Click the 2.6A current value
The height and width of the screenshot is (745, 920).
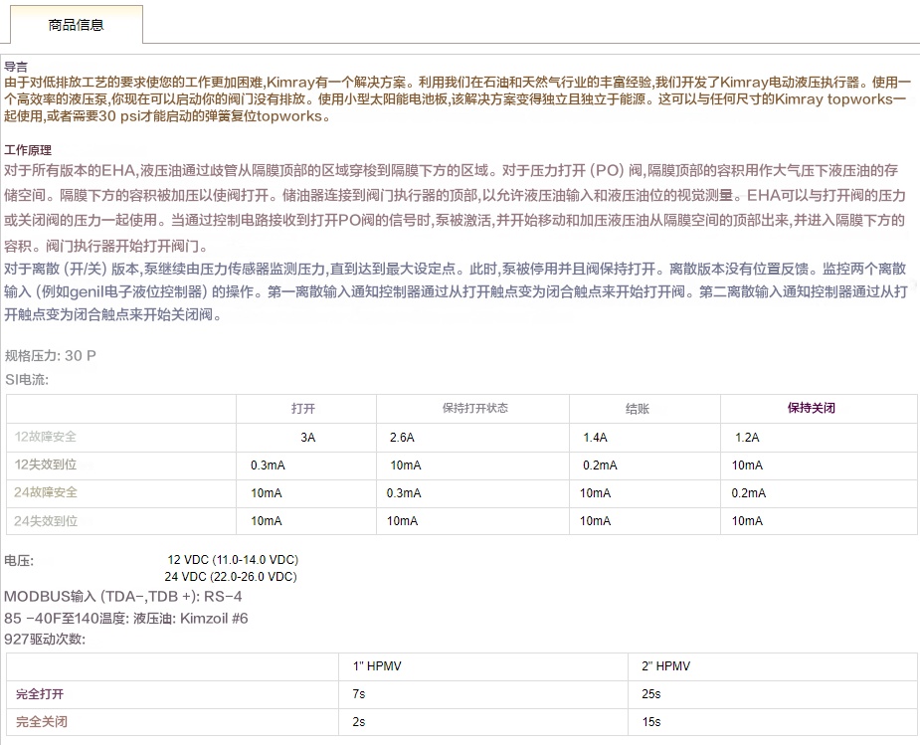[x=402, y=438]
